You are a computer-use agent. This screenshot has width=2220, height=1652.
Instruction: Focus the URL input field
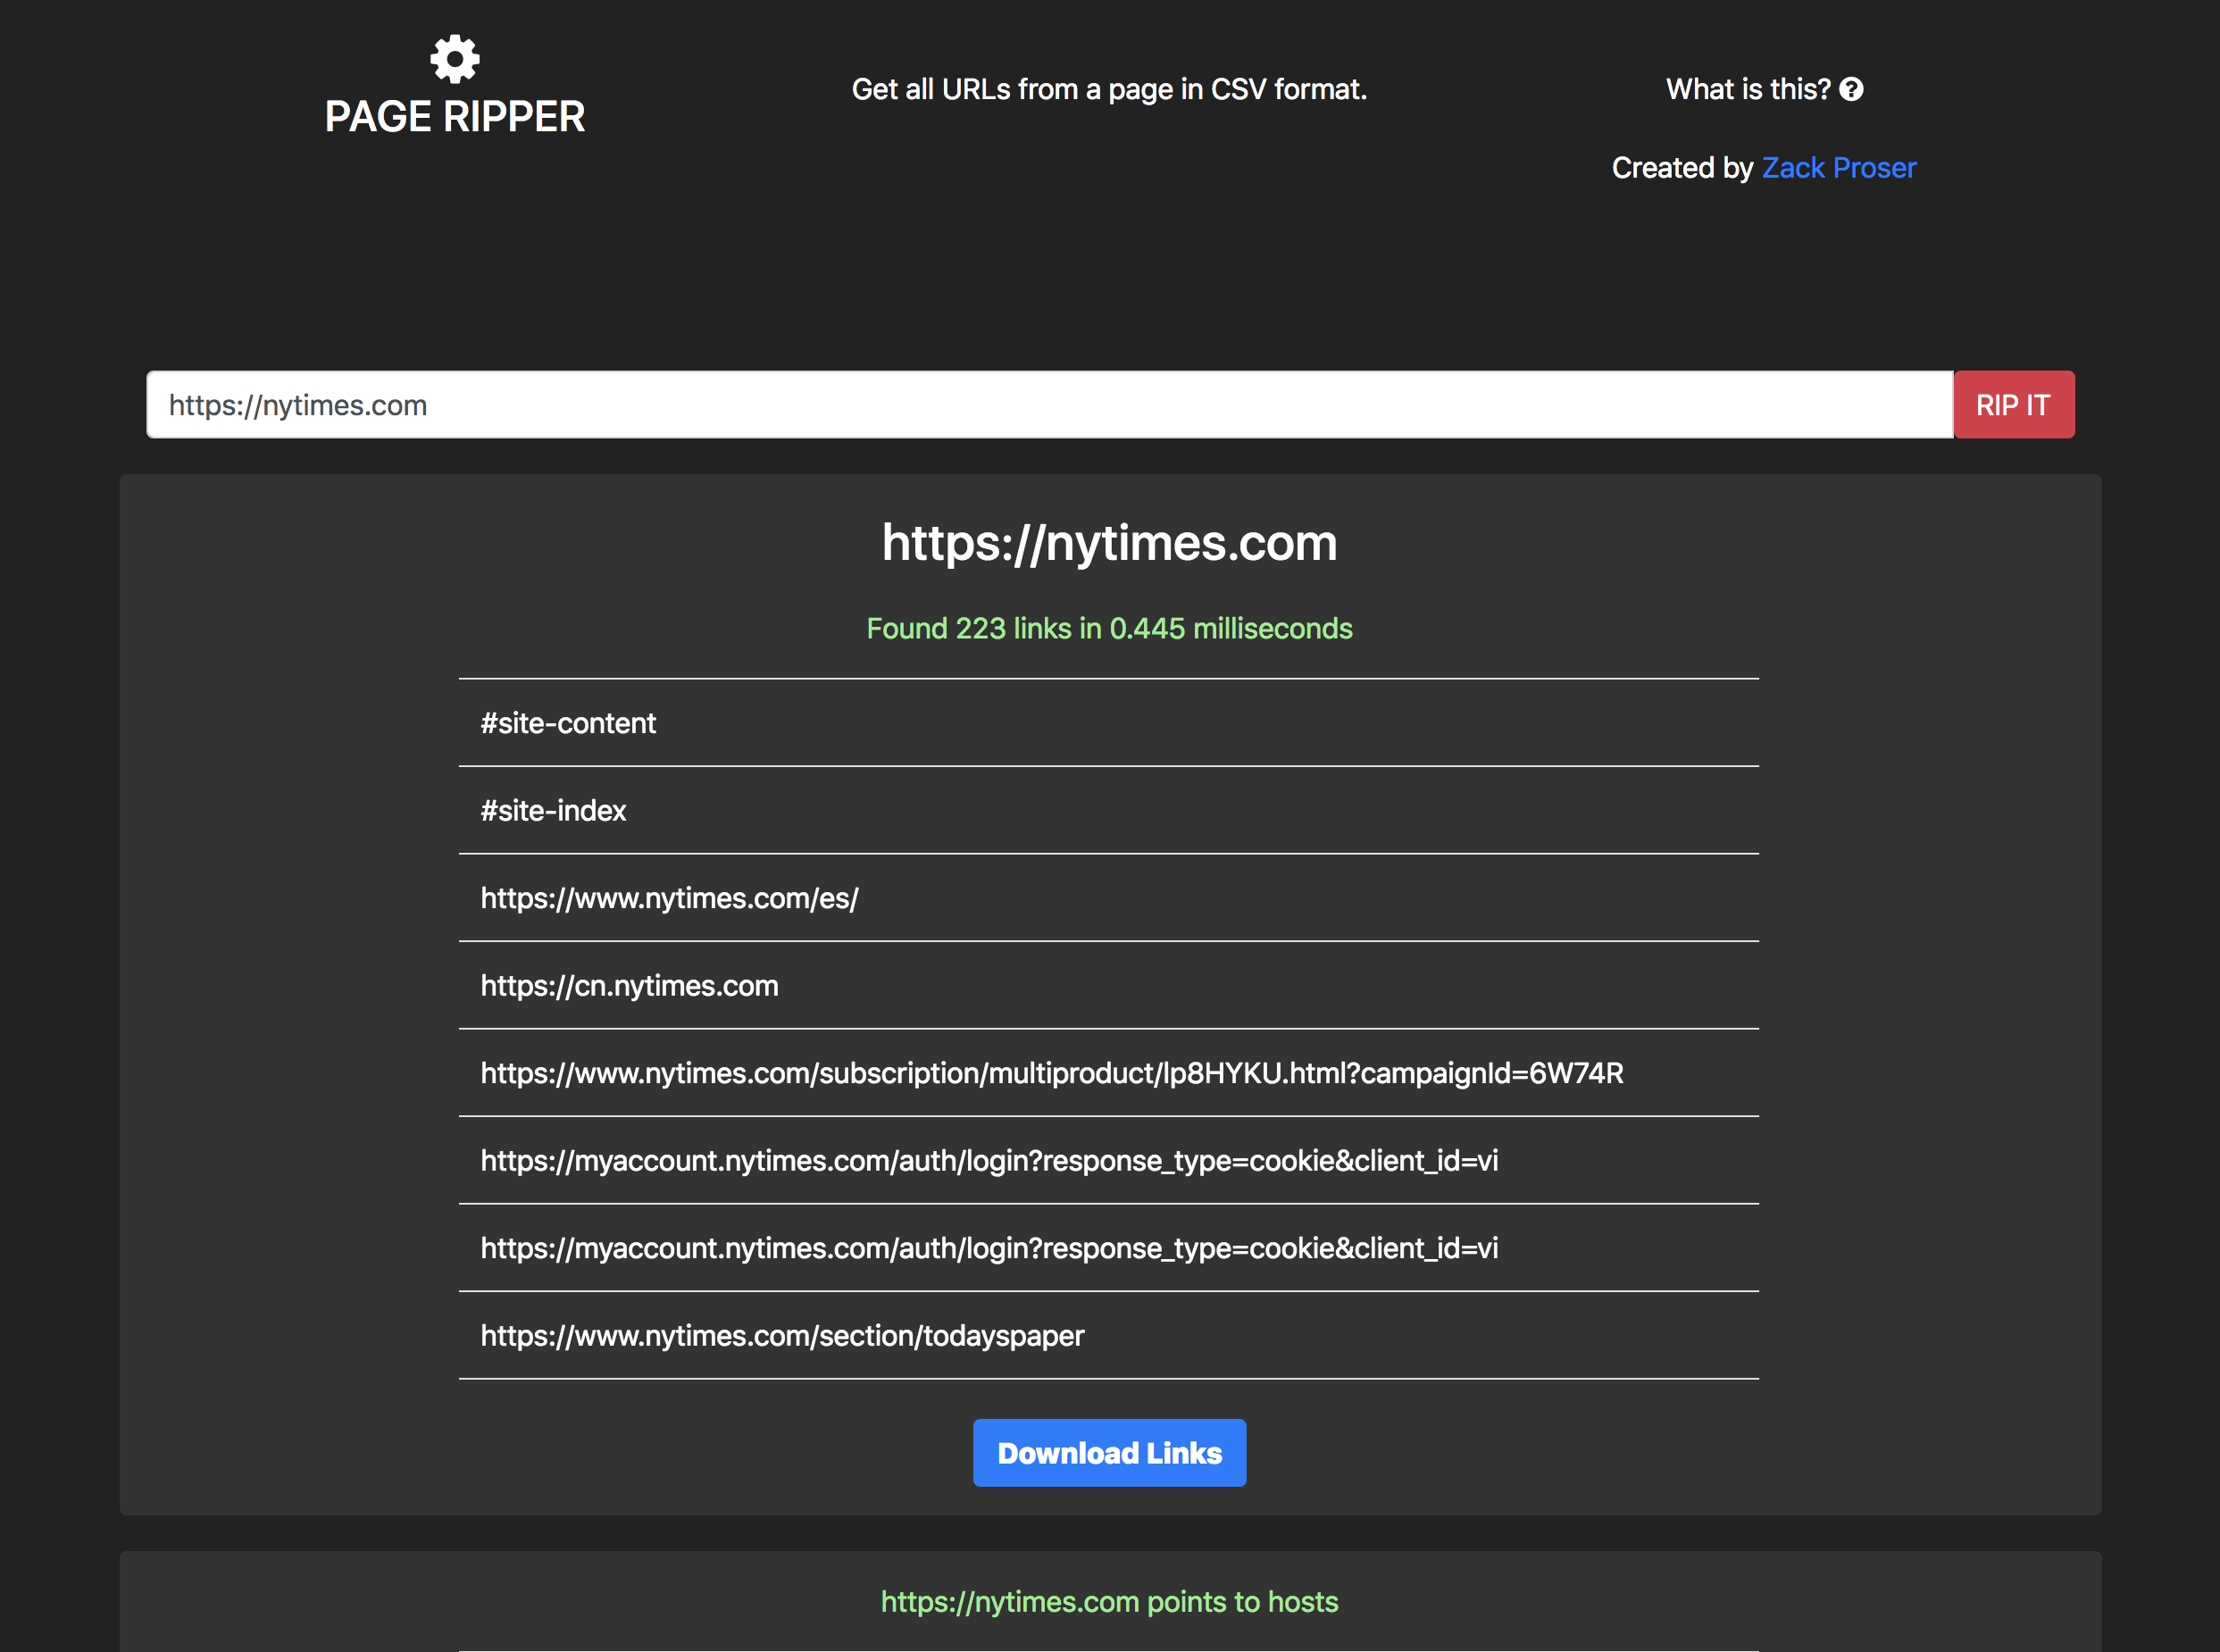click(1049, 405)
